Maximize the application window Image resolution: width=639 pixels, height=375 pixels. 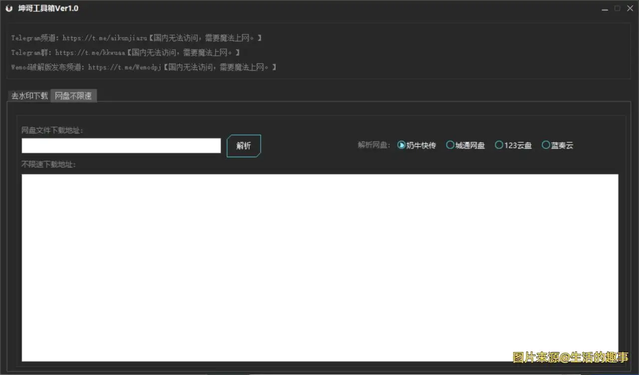point(617,8)
